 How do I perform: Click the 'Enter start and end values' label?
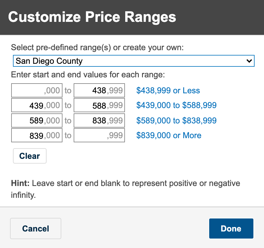(x=88, y=75)
